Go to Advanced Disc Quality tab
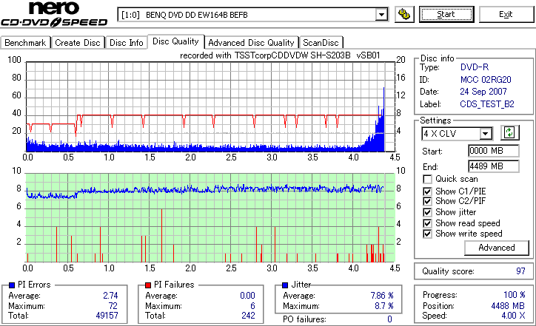Viewport: 536px width, 326px height. coord(251,43)
